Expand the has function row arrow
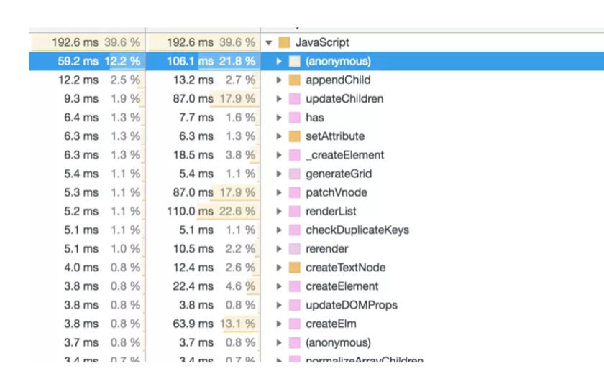604x376 pixels. (x=279, y=118)
